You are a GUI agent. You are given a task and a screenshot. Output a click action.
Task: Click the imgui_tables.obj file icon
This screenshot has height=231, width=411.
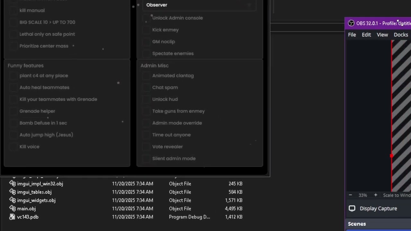12,192
